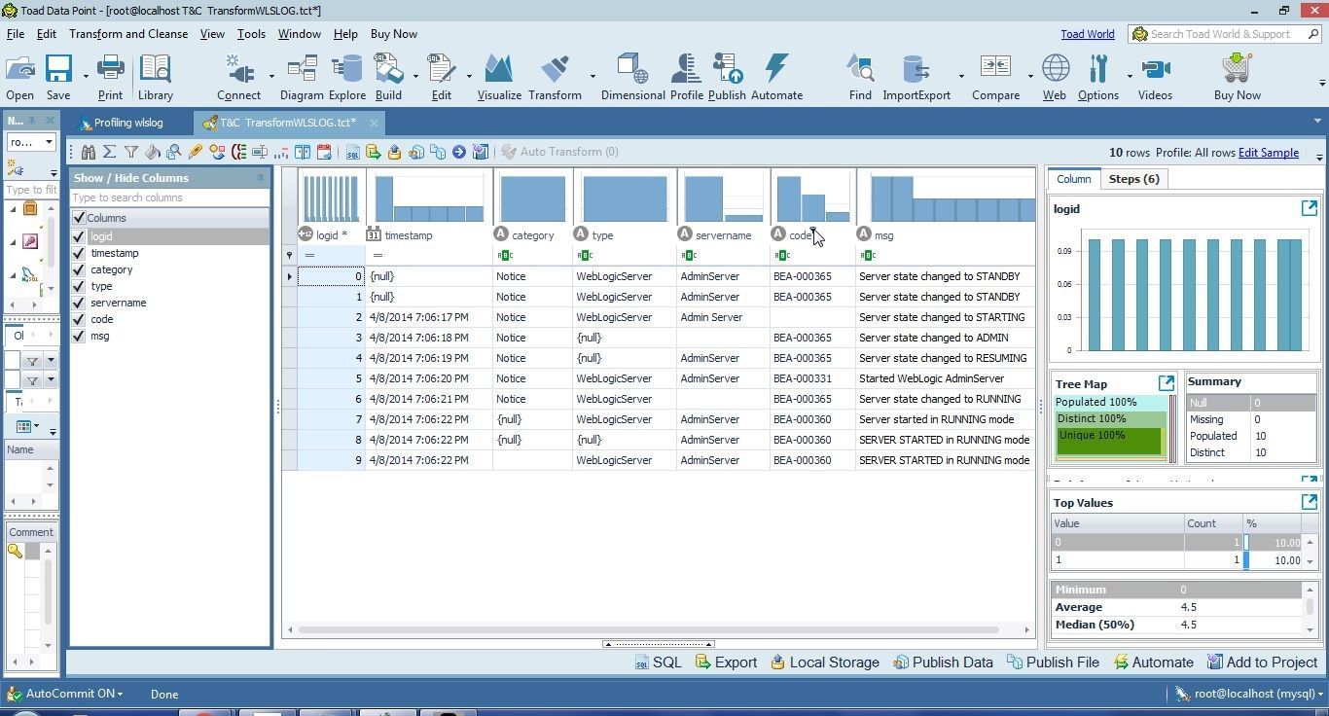Click the sigma calculate icon in transform toolbar
The height and width of the screenshot is (716, 1329).
pyautogui.click(x=109, y=152)
